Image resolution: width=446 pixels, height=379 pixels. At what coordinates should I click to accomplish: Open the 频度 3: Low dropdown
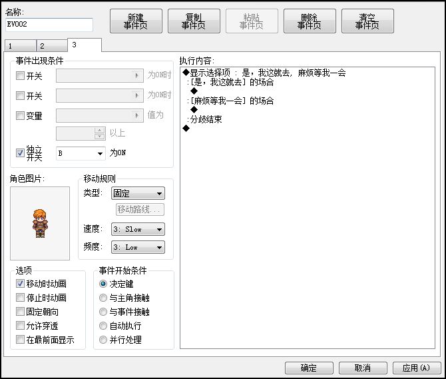click(x=138, y=247)
